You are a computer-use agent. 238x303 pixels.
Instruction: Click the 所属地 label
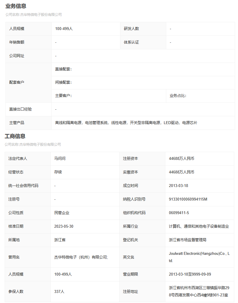pyautogui.click(x=14, y=240)
